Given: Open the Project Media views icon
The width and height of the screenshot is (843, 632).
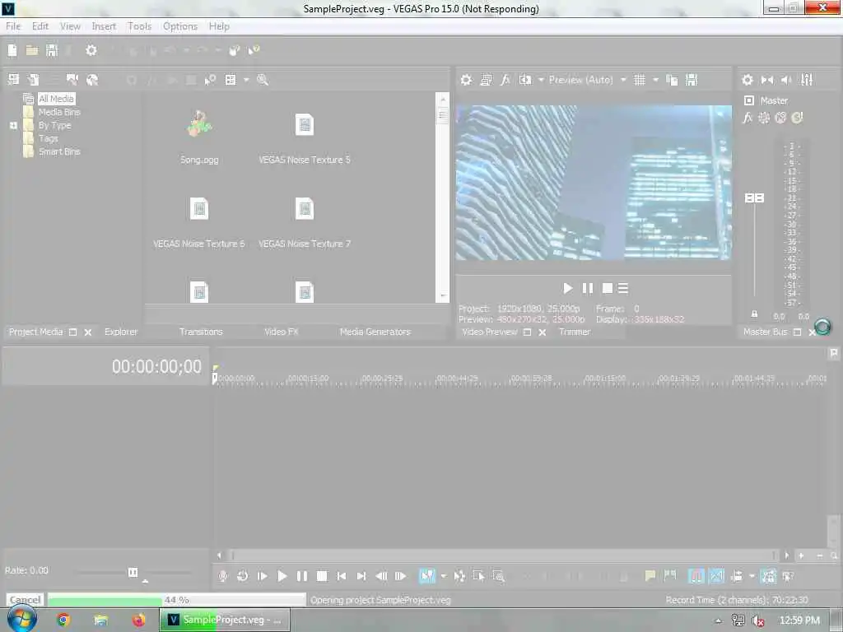Looking at the screenshot, I should click(231, 80).
